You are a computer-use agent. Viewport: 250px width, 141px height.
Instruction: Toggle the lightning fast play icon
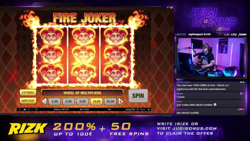[x=29, y=109]
